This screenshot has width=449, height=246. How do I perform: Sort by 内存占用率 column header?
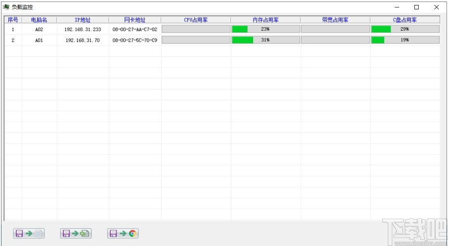(x=266, y=20)
